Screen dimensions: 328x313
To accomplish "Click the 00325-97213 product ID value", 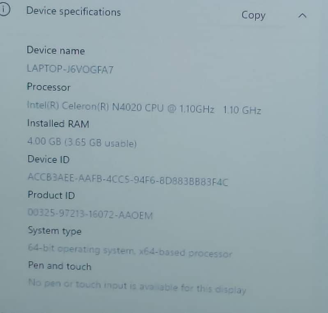I will point(90,214).
